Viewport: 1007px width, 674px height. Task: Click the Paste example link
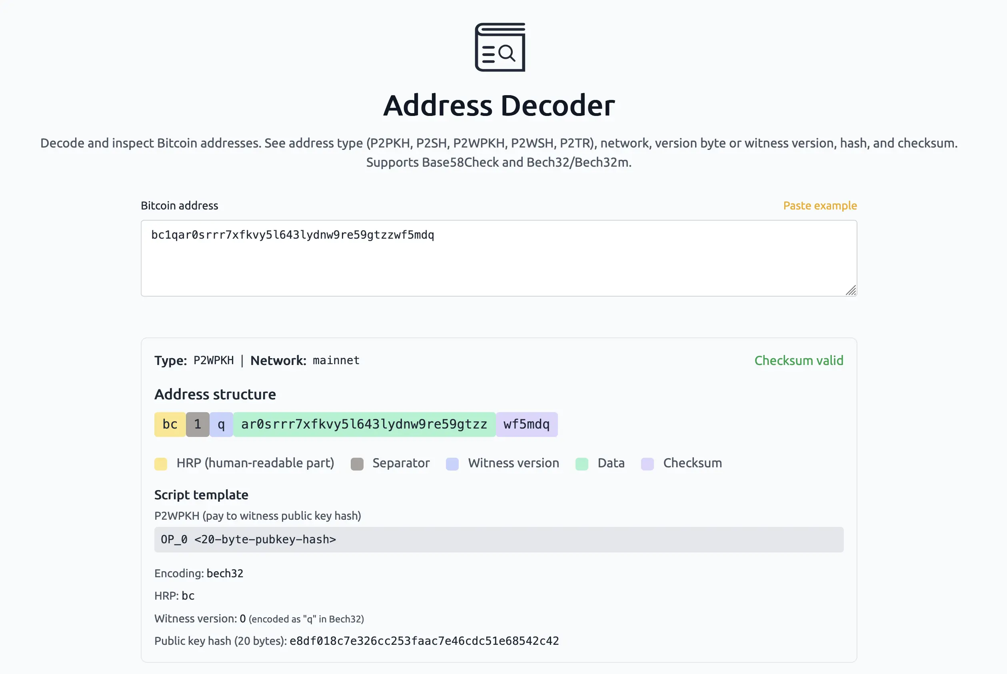point(819,205)
